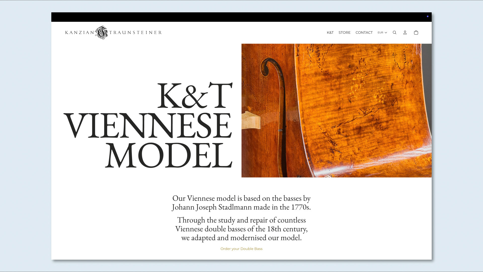
Task: Click the wooden bridge in the photo
Action: click(250, 120)
